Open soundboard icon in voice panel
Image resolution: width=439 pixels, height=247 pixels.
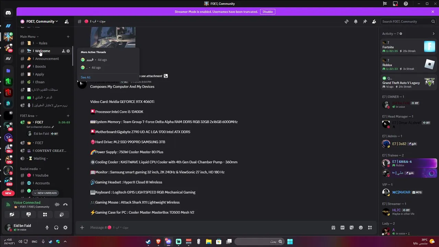(62, 214)
